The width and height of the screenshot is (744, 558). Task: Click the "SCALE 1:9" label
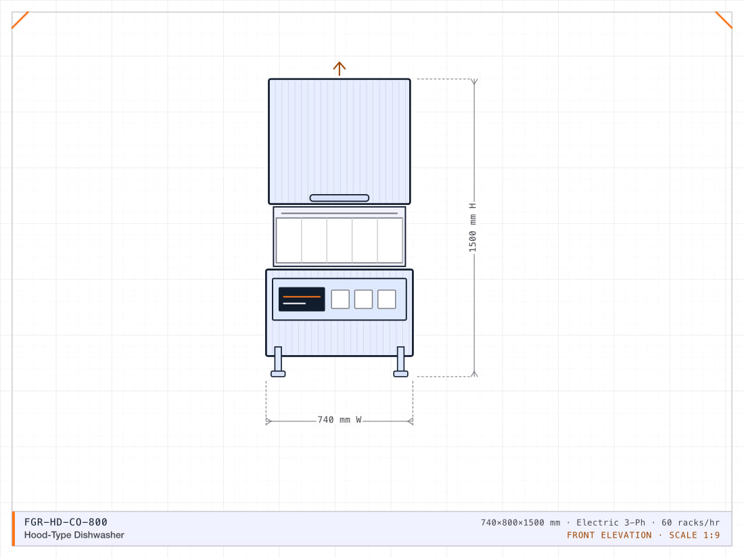(695, 535)
